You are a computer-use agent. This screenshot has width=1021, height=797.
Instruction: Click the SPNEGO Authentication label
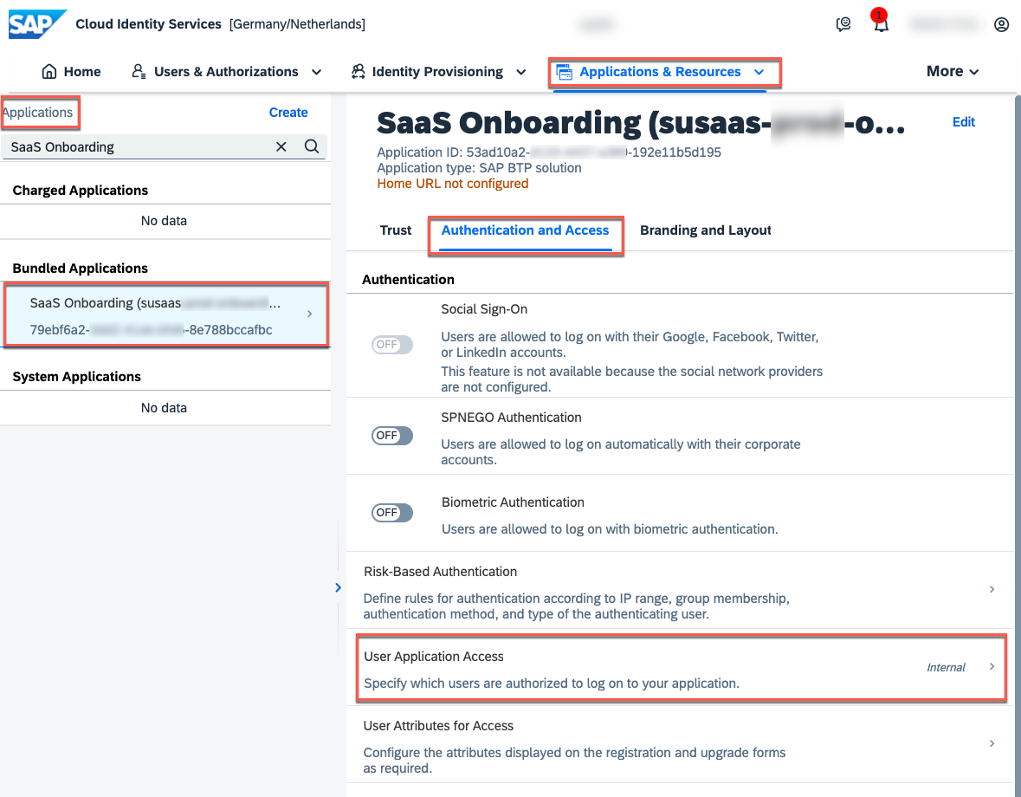[x=511, y=418]
